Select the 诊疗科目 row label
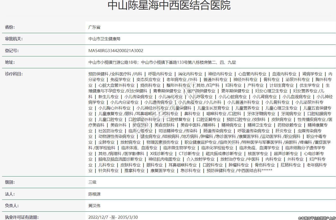Viewport: 336px width, 220px height. click(14, 74)
